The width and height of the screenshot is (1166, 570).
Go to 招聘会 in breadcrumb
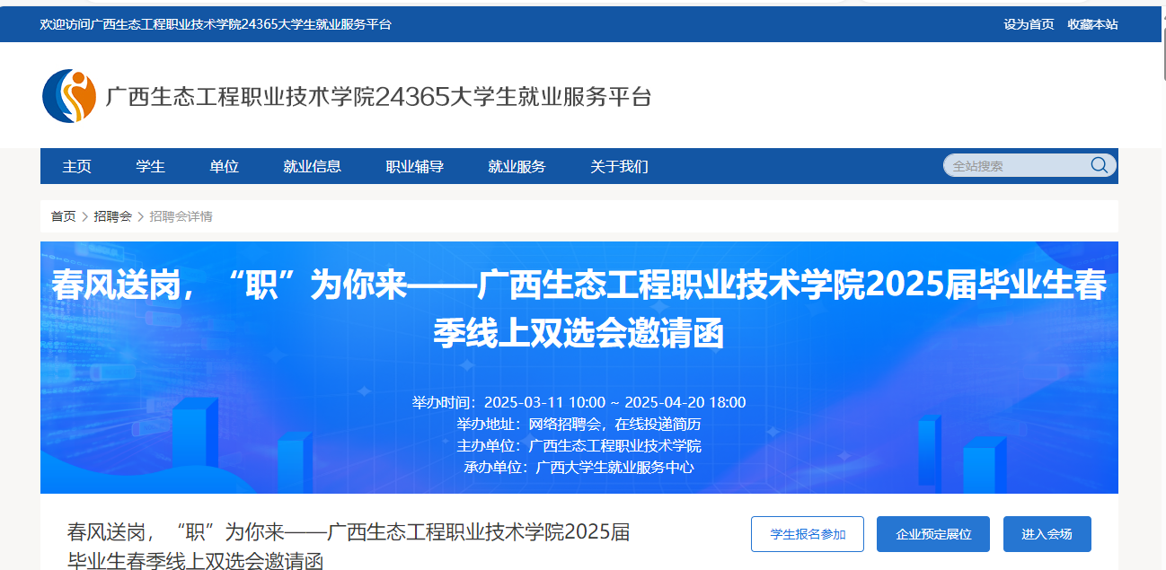(113, 216)
